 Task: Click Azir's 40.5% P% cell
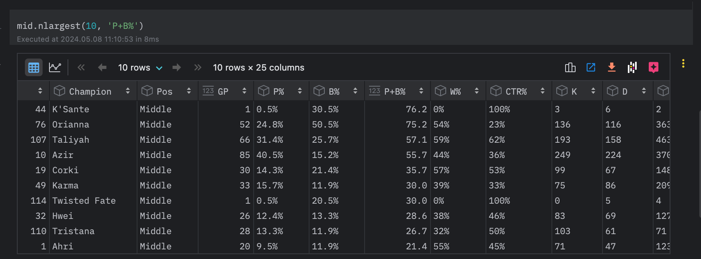[x=281, y=155]
